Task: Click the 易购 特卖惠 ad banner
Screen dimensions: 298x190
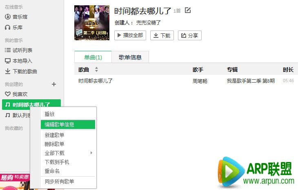Action: [x=15, y=182]
